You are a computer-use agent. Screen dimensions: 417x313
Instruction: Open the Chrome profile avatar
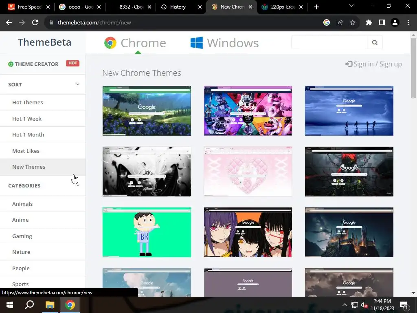(395, 23)
